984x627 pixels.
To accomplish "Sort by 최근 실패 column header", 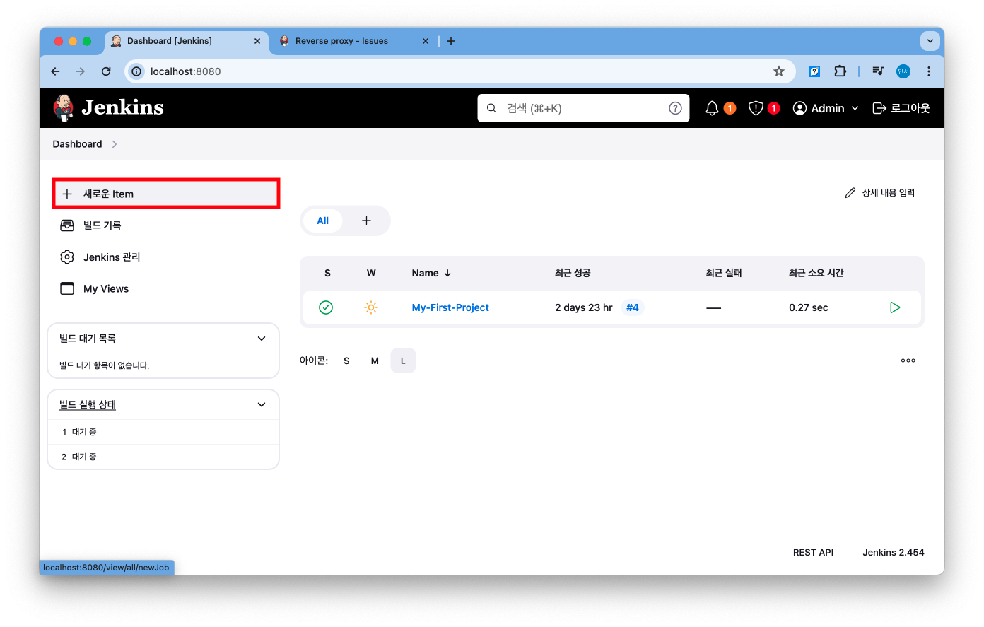I will [724, 273].
